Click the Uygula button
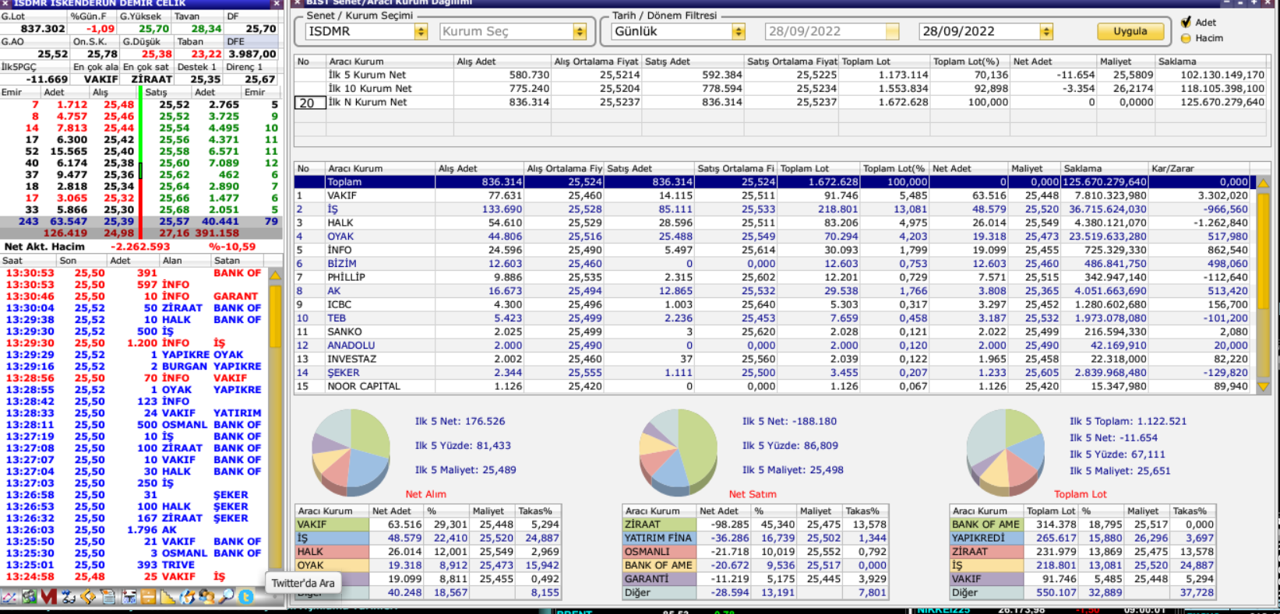The image size is (1280, 614). [x=1130, y=31]
